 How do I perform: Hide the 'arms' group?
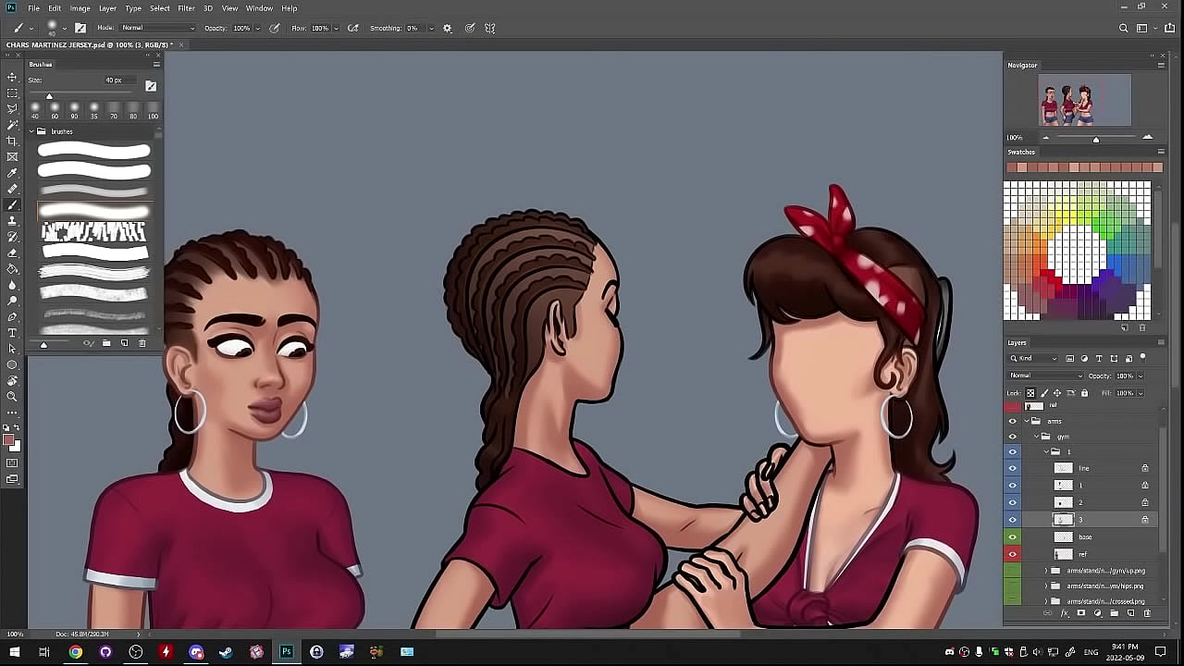coord(1012,422)
